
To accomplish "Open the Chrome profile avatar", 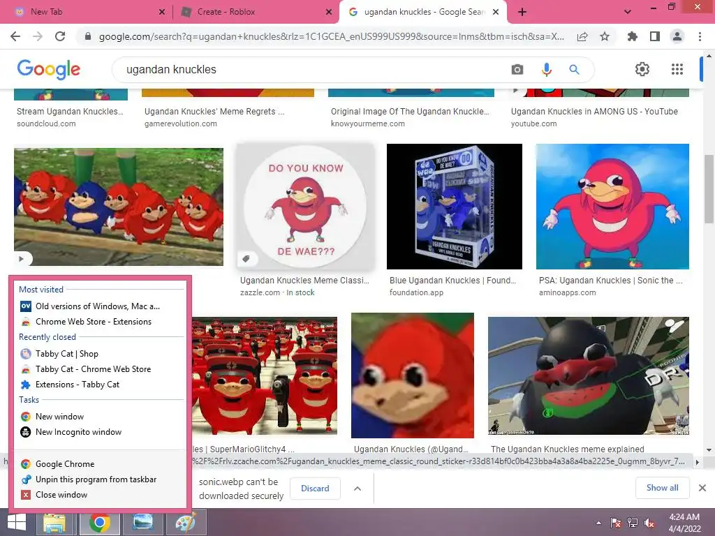I will click(677, 36).
